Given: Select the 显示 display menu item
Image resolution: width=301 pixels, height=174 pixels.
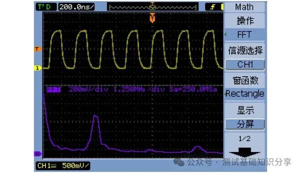Looking at the screenshot, I should (245, 111).
